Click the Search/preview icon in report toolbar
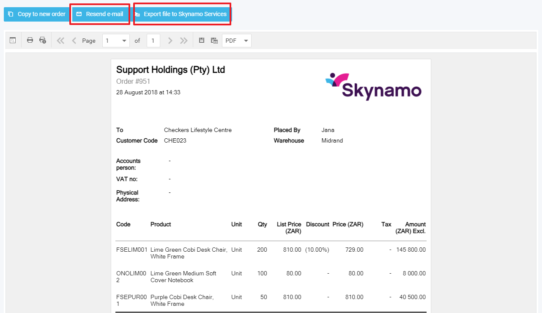 pyautogui.click(x=13, y=41)
